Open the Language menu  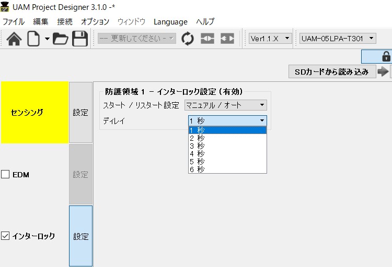click(170, 22)
